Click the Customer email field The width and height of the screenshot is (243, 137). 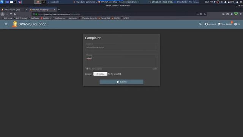click(121, 47)
